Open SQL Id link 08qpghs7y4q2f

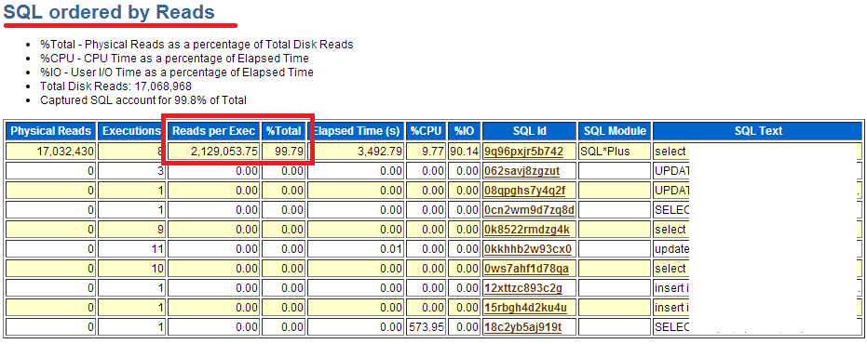tap(524, 191)
